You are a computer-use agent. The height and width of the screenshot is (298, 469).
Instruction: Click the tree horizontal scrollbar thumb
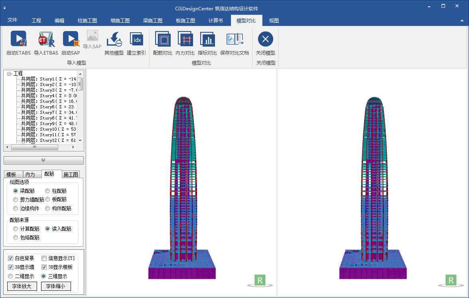tap(34, 147)
